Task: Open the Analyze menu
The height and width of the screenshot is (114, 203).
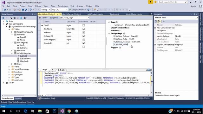Action: tap(80, 6)
